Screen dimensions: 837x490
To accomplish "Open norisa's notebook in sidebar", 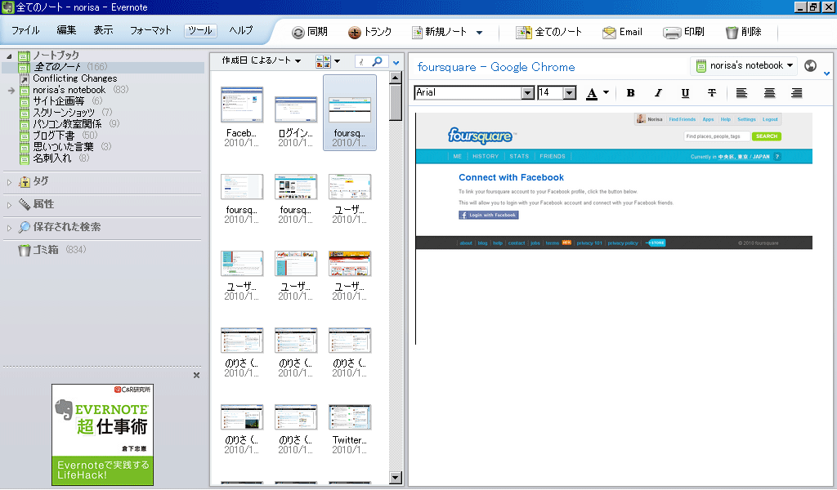I will (x=69, y=90).
